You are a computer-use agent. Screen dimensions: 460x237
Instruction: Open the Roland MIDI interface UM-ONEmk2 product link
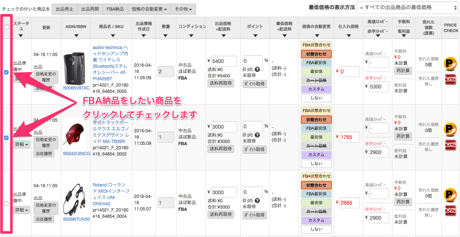tap(111, 194)
